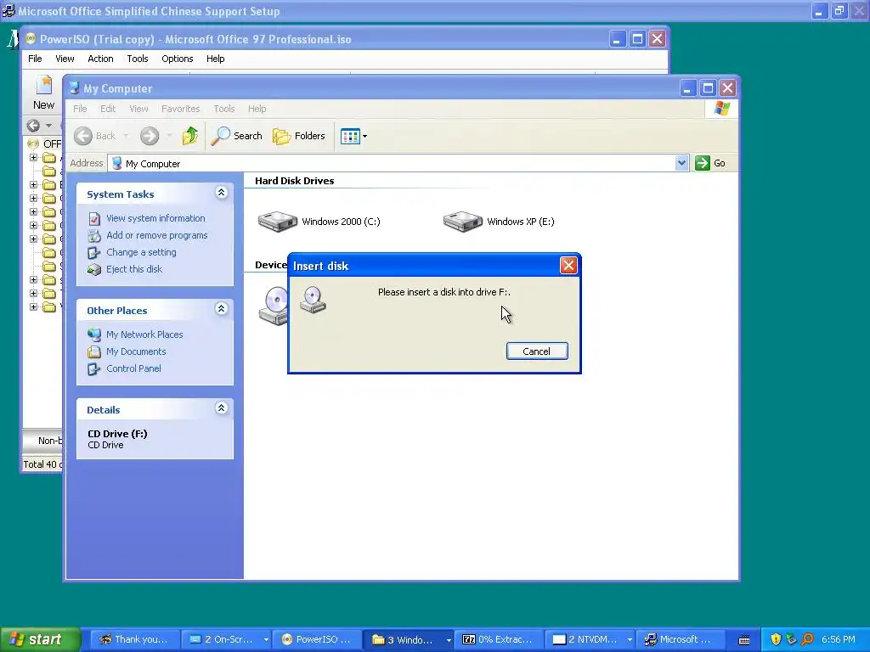Image resolution: width=870 pixels, height=652 pixels.
Task: Select the Windows 2000 (C:) drive icon
Action: 278,222
